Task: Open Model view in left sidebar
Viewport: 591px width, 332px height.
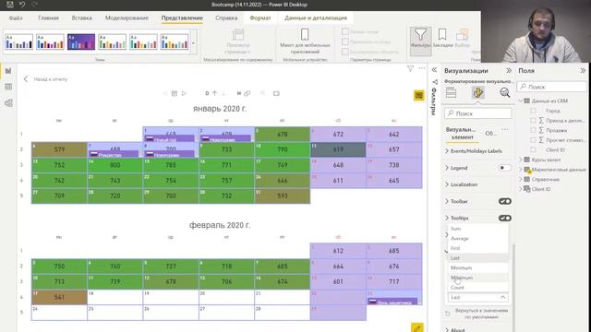Action: pos(8,103)
